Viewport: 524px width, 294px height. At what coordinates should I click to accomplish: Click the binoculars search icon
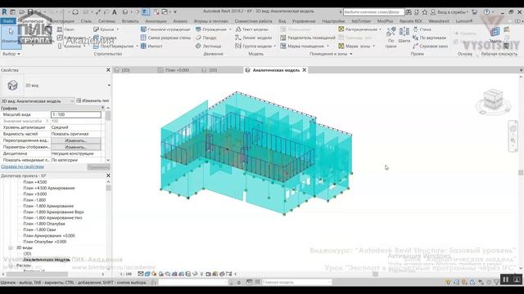(x=409, y=12)
